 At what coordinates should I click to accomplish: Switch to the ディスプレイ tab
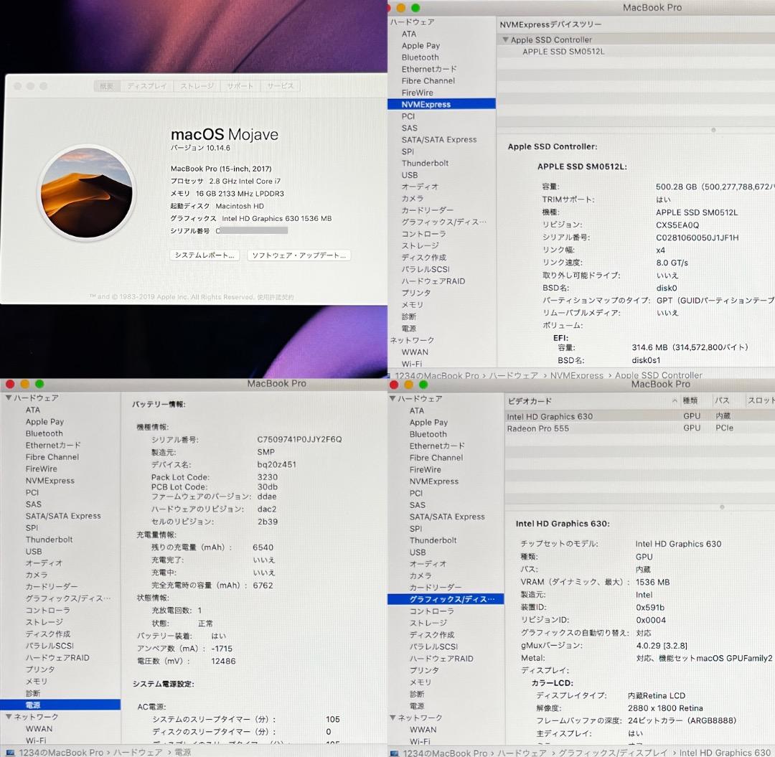pyautogui.click(x=146, y=85)
